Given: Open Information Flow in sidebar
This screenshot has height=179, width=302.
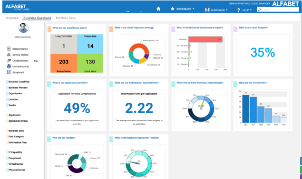Looking at the screenshot, I should (17, 143).
